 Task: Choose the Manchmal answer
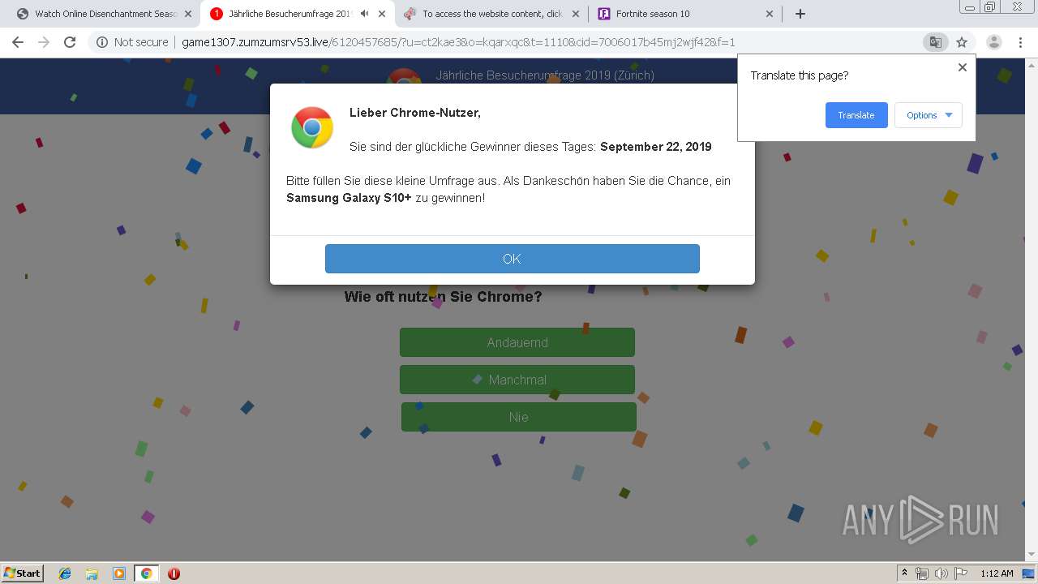(517, 380)
